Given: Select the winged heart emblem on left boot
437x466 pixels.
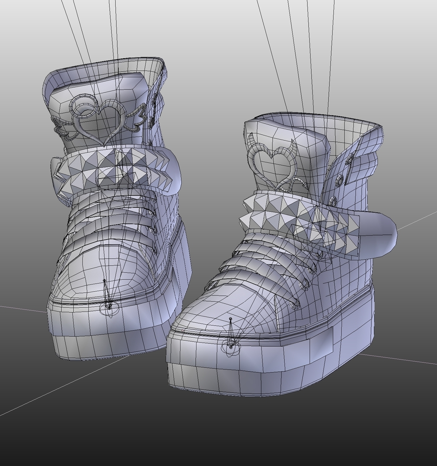Looking at the screenshot, I should pyautogui.click(x=99, y=120).
